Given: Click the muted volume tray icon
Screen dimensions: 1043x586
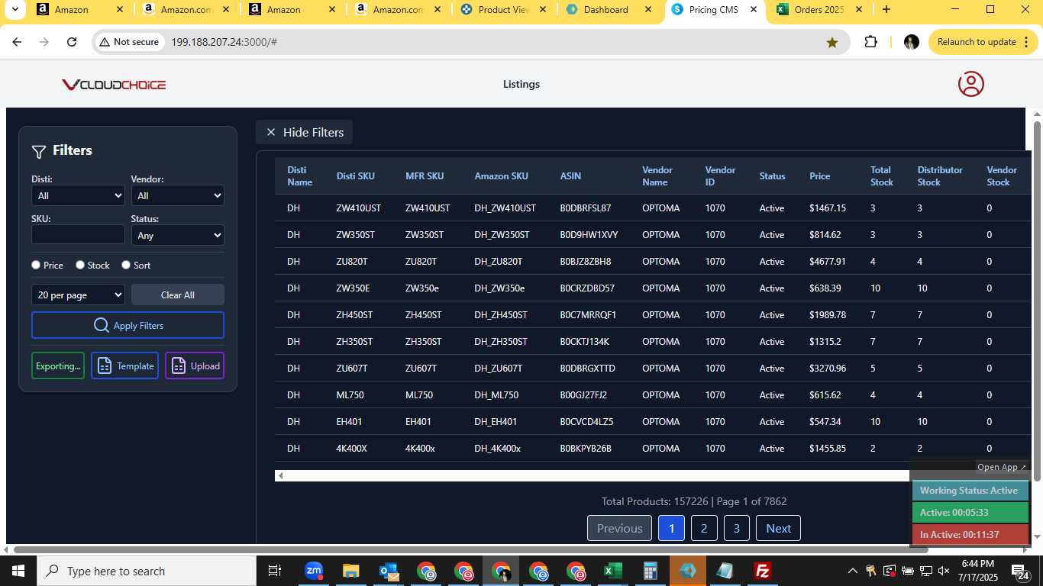Looking at the screenshot, I should pos(944,571).
